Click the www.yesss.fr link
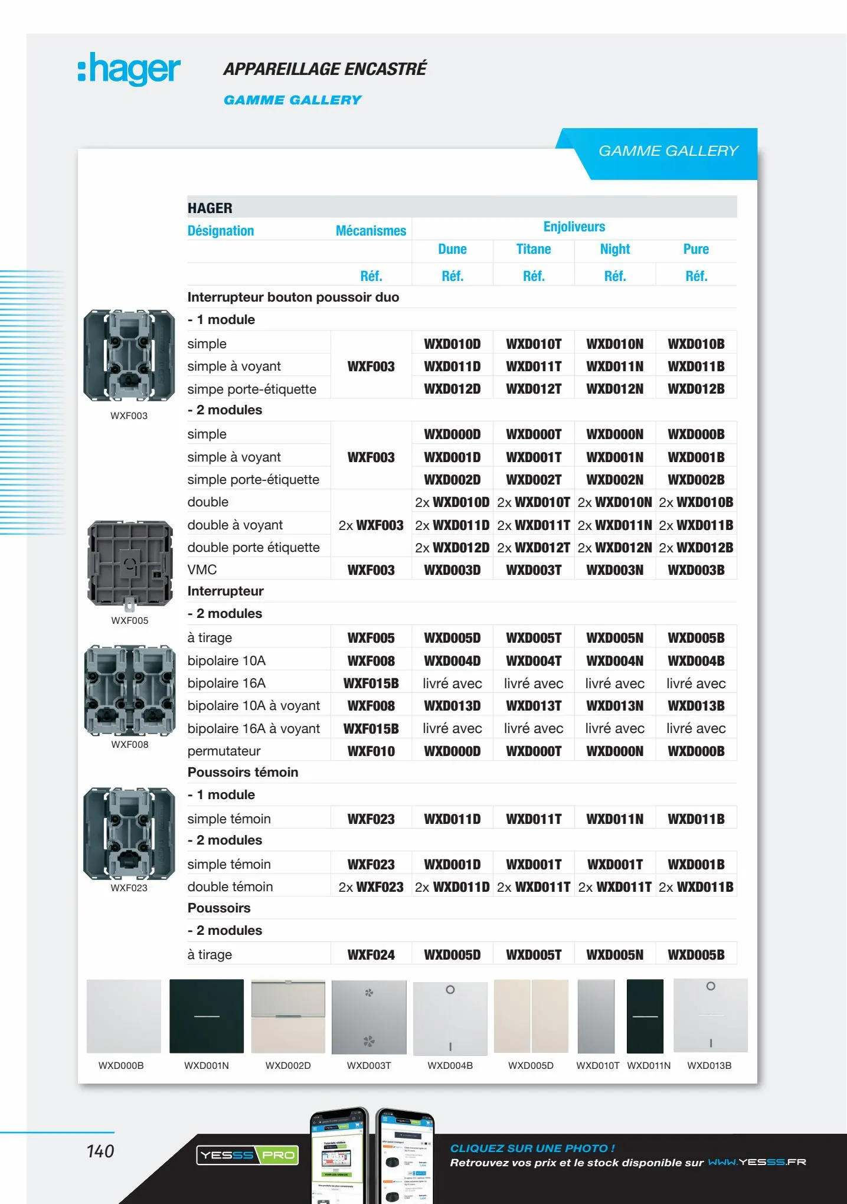 pyautogui.click(x=757, y=1162)
